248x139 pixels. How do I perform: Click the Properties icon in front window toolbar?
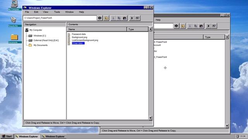click(138, 18)
